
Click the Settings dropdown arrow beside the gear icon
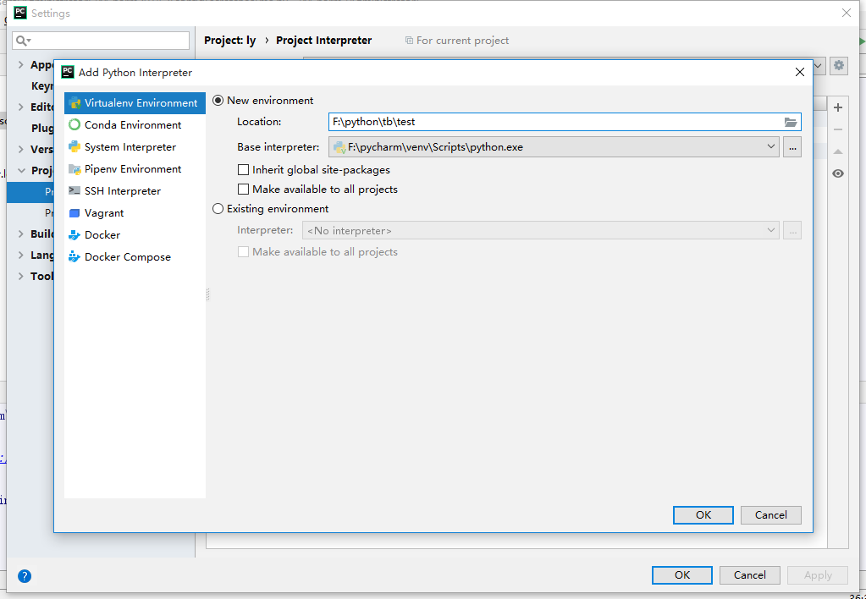(x=819, y=66)
